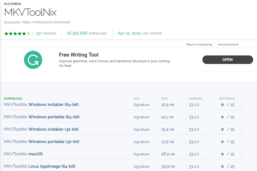The height and width of the screenshot is (171, 257).
Task: Open Signature for Windows installer (64-bit)
Action: point(141,105)
